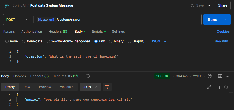Select the none body radio button
The image size is (234, 110).
[x=7, y=41]
